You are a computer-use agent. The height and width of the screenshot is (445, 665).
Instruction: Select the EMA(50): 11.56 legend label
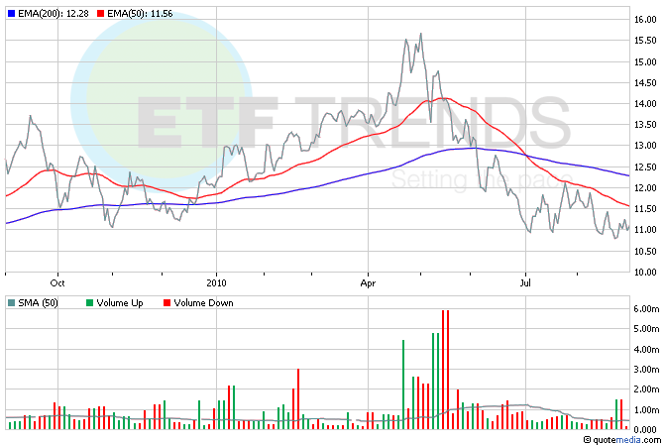pyautogui.click(x=140, y=14)
